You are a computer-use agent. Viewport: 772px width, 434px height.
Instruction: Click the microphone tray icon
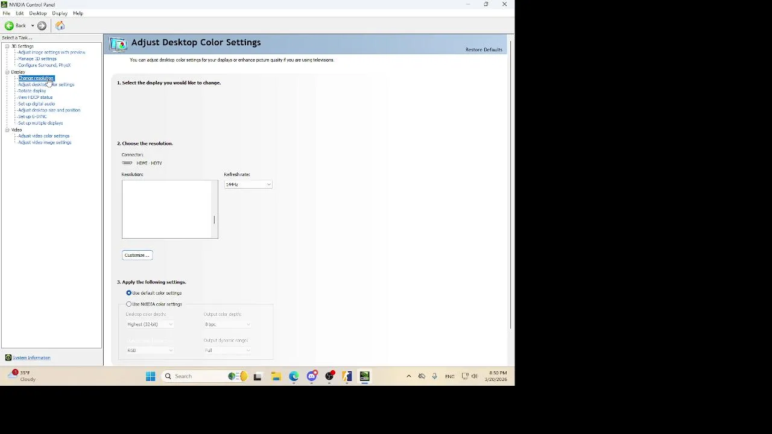tap(434, 376)
